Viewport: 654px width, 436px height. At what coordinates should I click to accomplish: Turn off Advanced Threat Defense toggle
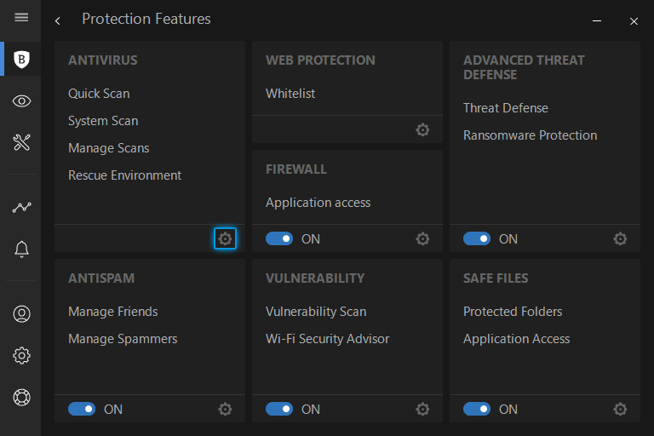tap(477, 238)
